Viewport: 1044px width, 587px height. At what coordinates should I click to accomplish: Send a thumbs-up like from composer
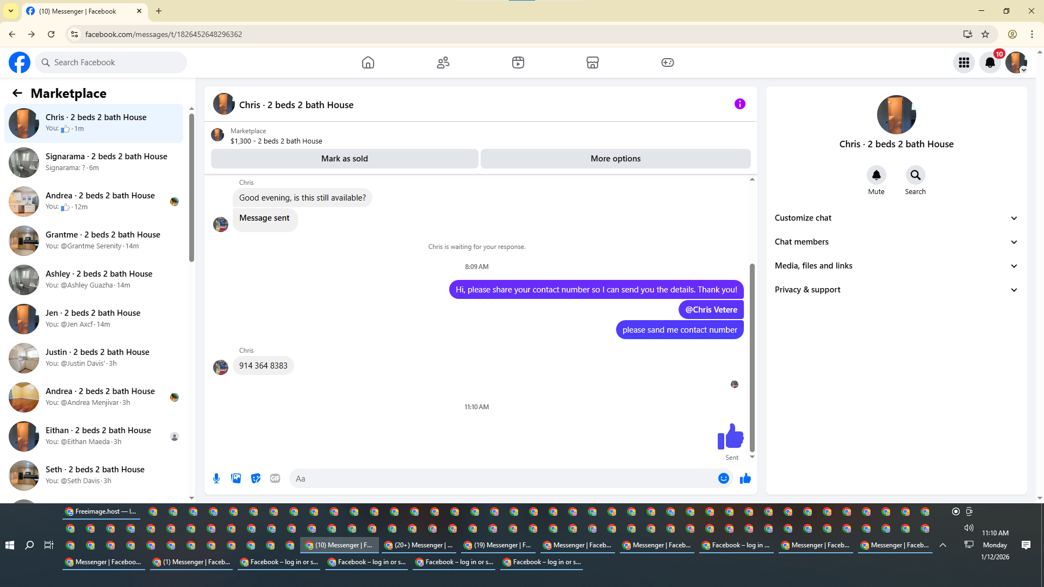coord(745,478)
